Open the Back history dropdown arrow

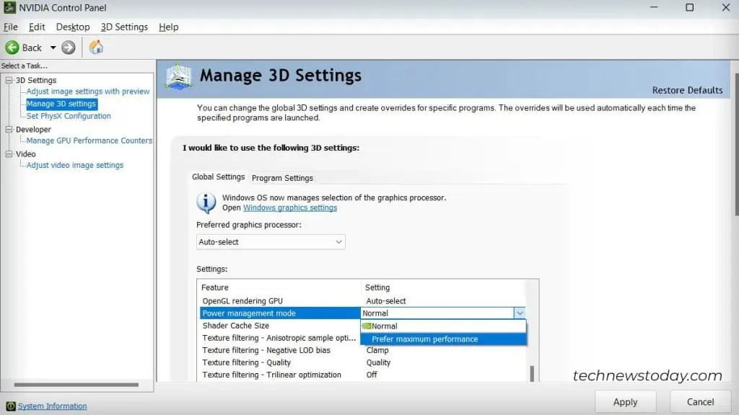click(53, 48)
